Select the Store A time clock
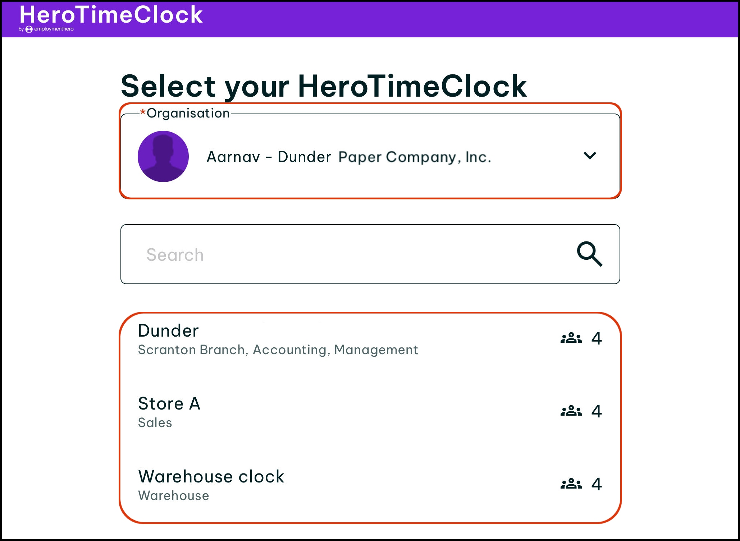The image size is (740, 541). pos(169,403)
